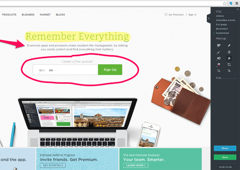Select the pen drawing tool
This screenshot has height=170, width=240.
tap(229, 46)
